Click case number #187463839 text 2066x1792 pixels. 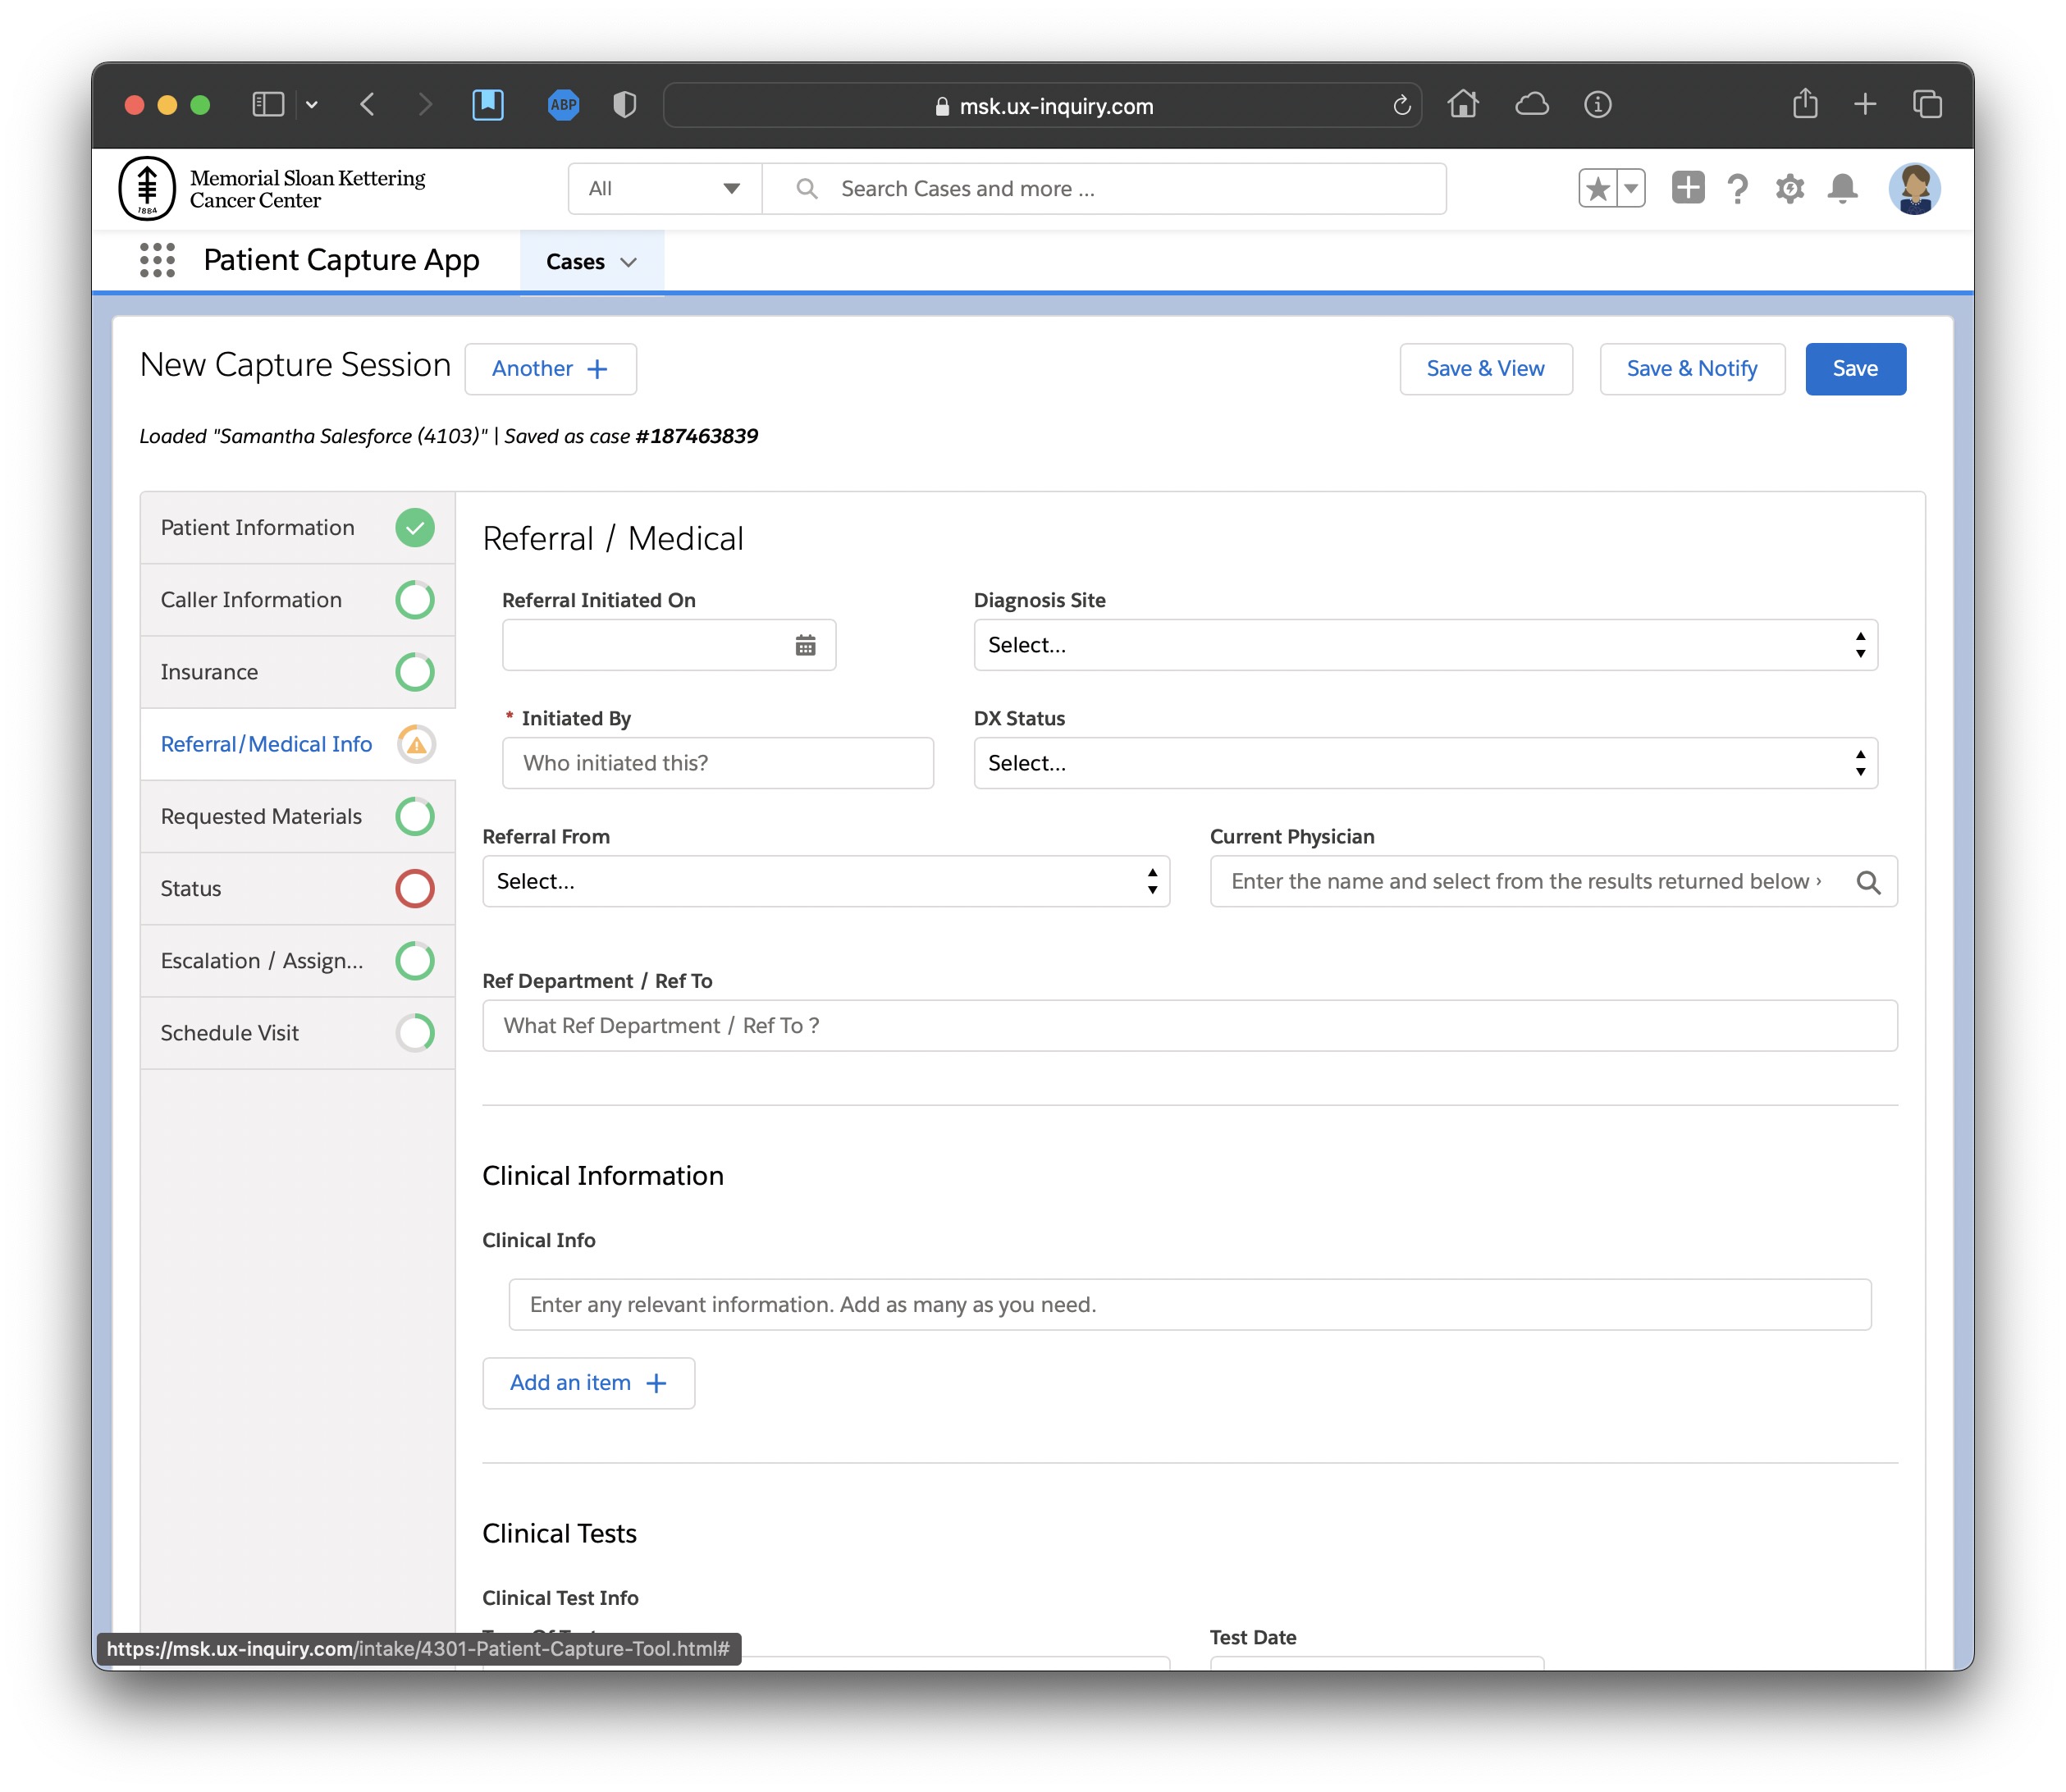(x=696, y=436)
